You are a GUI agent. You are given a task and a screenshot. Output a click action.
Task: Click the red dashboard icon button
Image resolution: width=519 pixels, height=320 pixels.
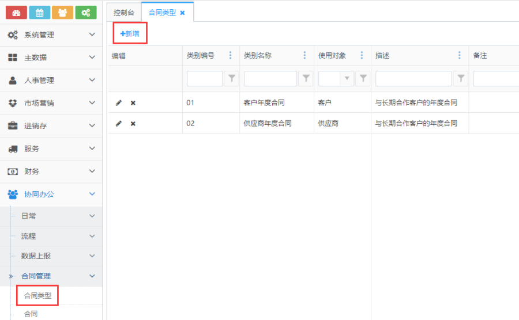point(17,12)
